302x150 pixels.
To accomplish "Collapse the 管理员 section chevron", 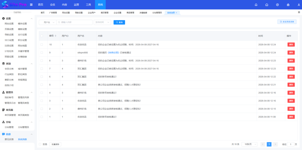I will click(x=32, y=92).
